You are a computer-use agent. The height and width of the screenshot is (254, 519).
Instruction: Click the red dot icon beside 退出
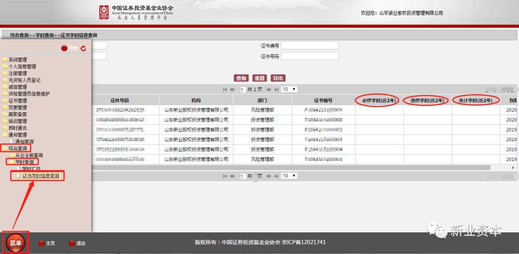[x=72, y=243]
